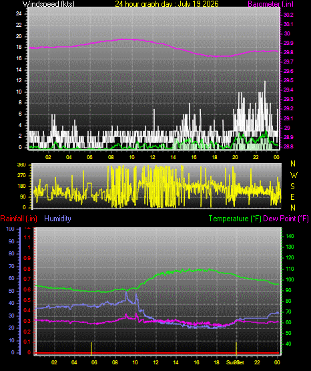
Task: Click the sunset yellow marker near Sun&Set label
Action: 236,348
